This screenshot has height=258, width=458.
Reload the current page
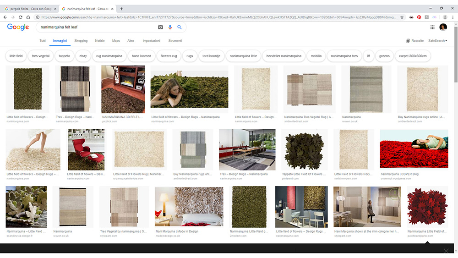21,17
